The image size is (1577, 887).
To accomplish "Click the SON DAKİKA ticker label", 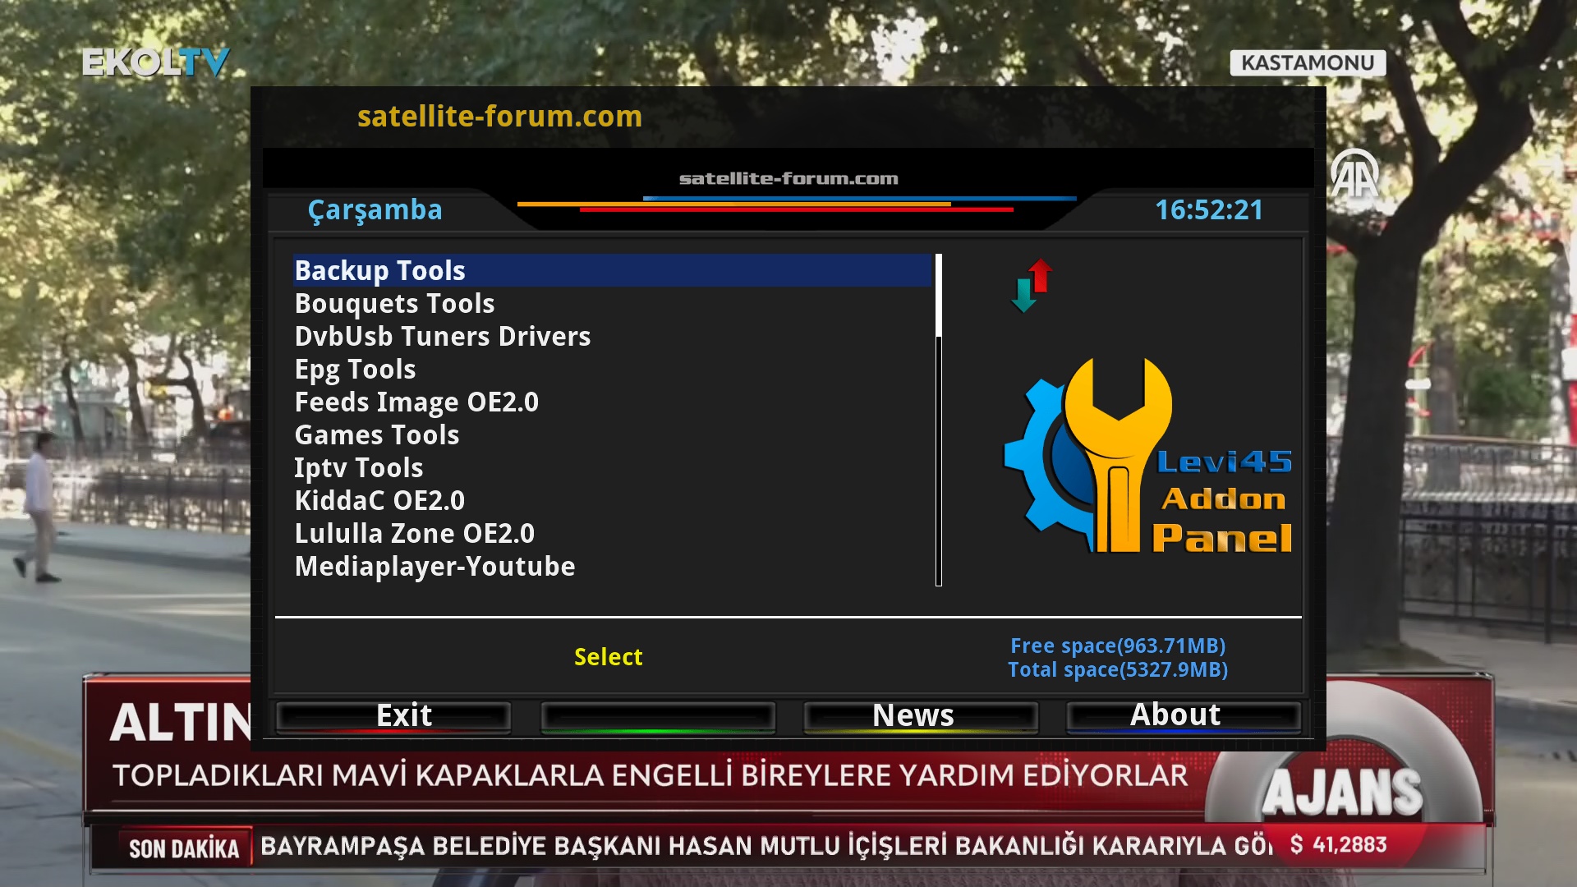I will tap(184, 848).
